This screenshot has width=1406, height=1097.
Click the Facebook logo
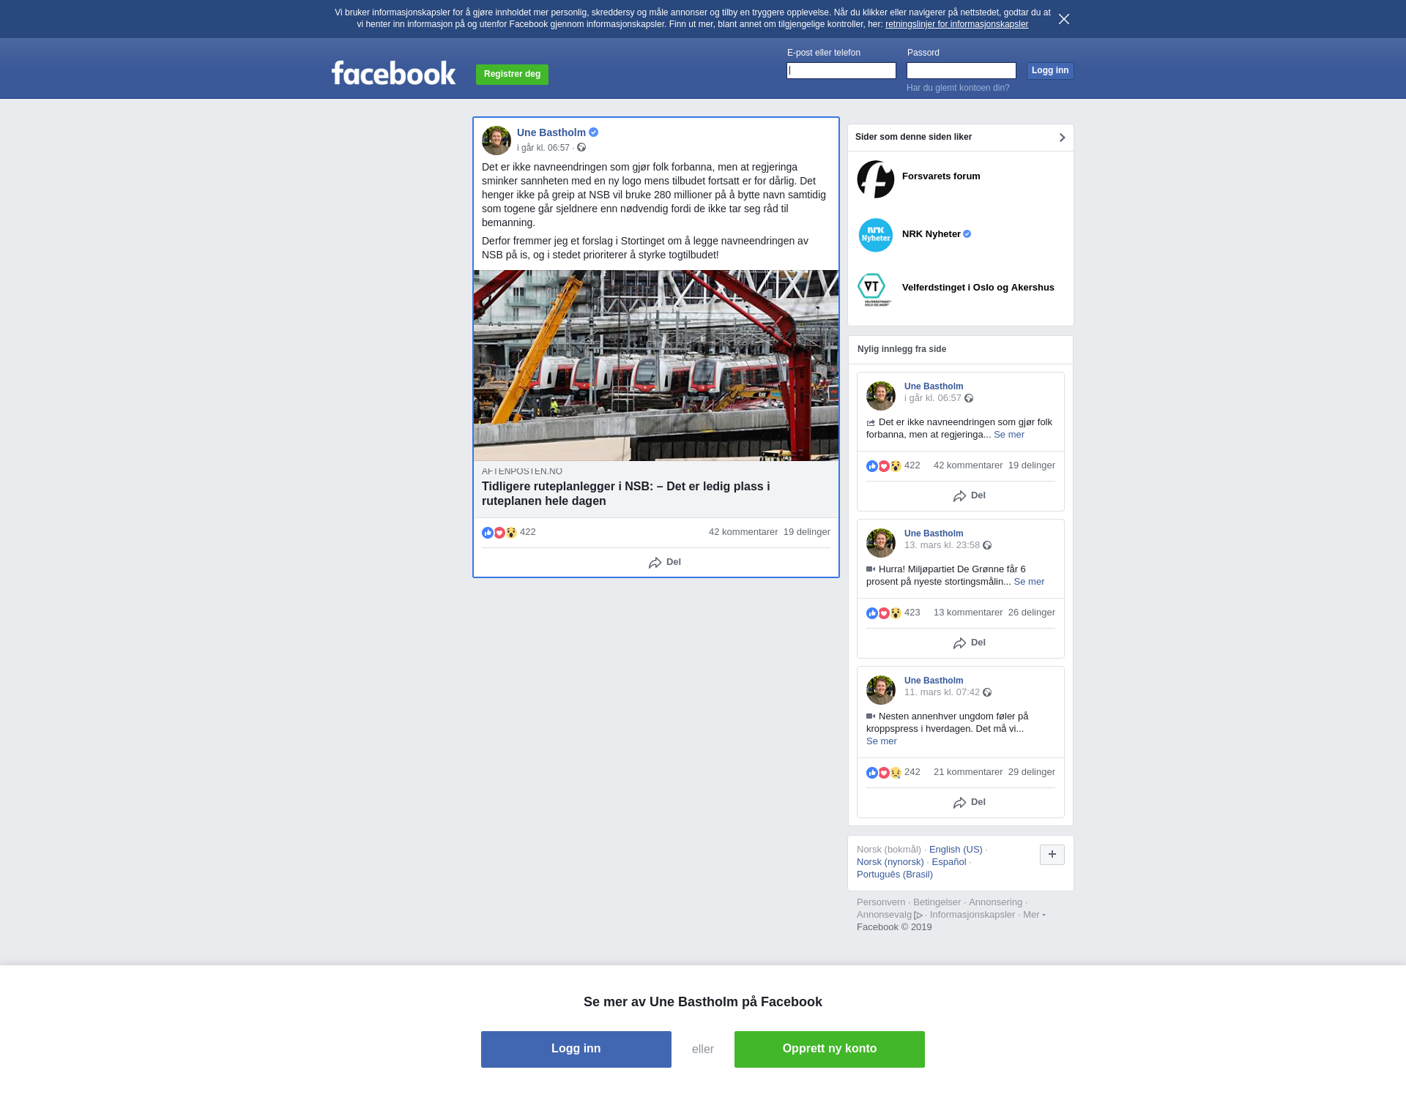pyautogui.click(x=393, y=73)
